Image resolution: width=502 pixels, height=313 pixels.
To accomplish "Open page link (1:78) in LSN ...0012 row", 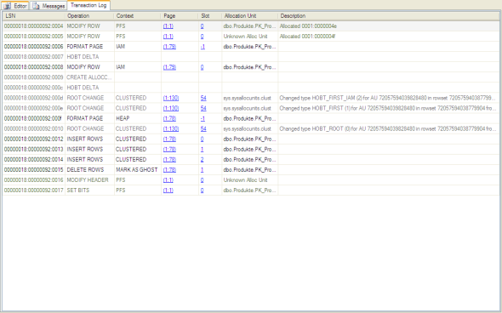I will 169,139.
